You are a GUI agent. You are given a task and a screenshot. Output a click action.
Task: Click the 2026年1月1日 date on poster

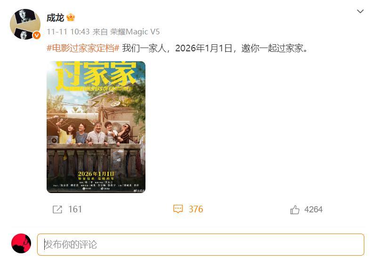96,174
